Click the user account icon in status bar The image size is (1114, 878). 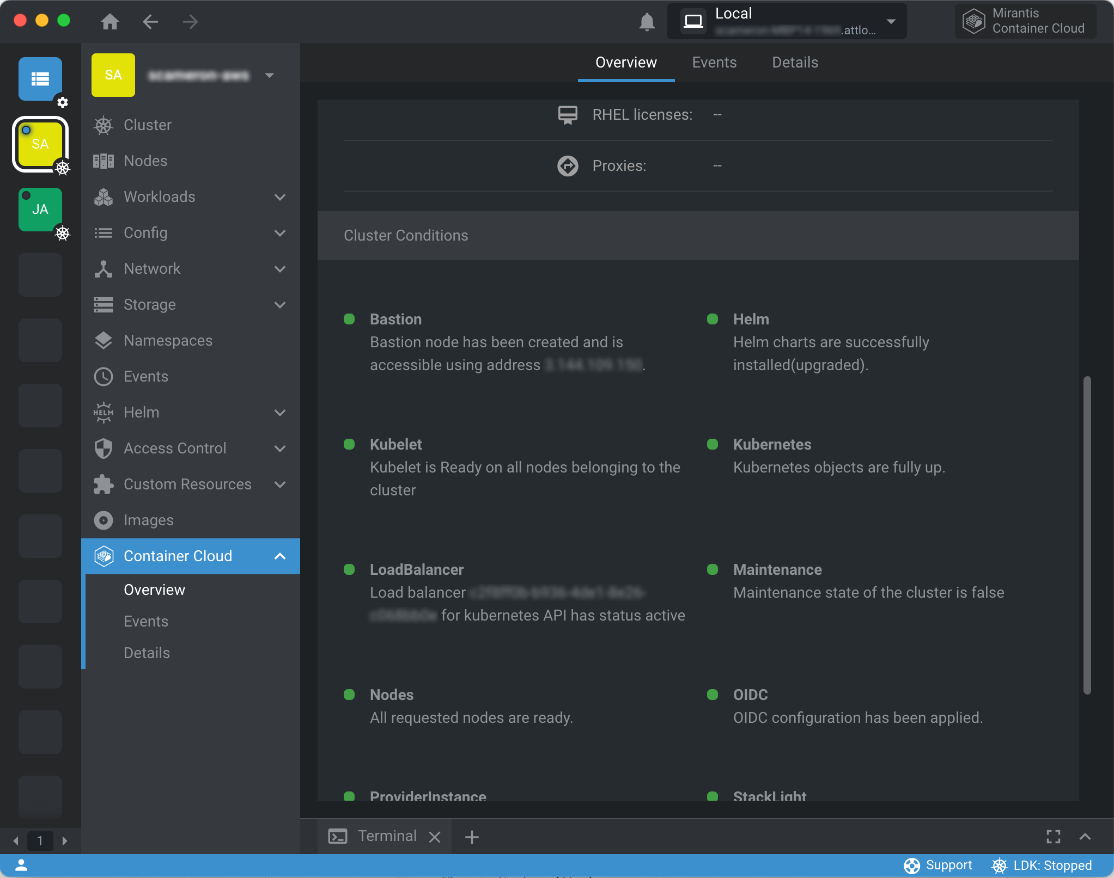[21, 865]
